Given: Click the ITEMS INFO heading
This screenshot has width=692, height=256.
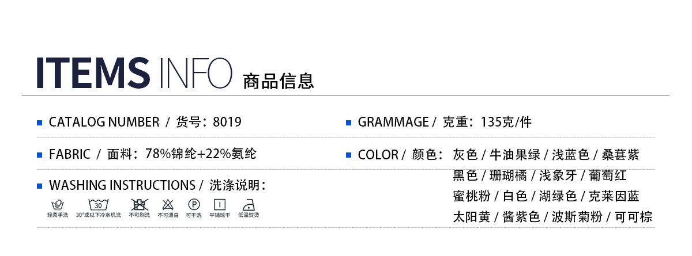Looking at the screenshot, I should 134,73.
